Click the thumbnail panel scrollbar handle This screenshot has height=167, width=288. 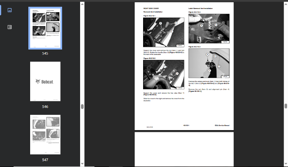coord(82,107)
